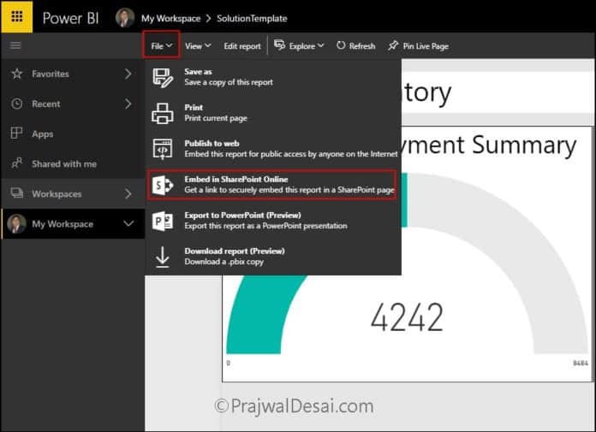Click the Save as floppy disk icon
The image size is (596, 432).
[163, 78]
